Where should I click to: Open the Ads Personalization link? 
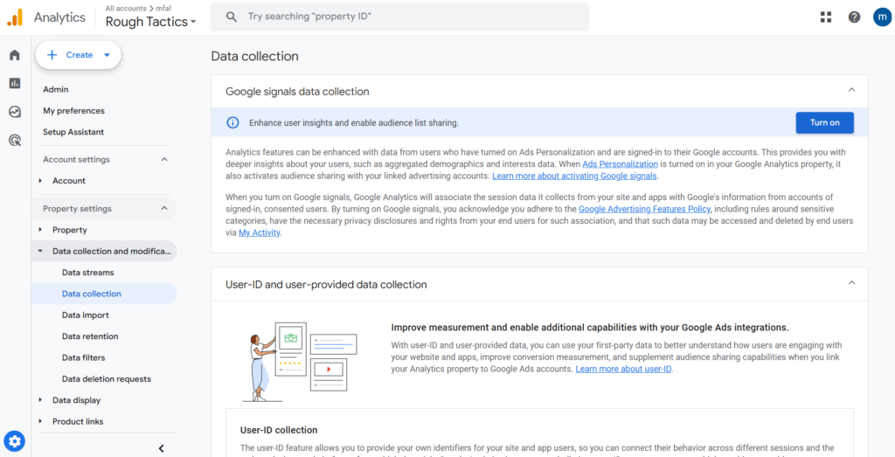[620, 163]
